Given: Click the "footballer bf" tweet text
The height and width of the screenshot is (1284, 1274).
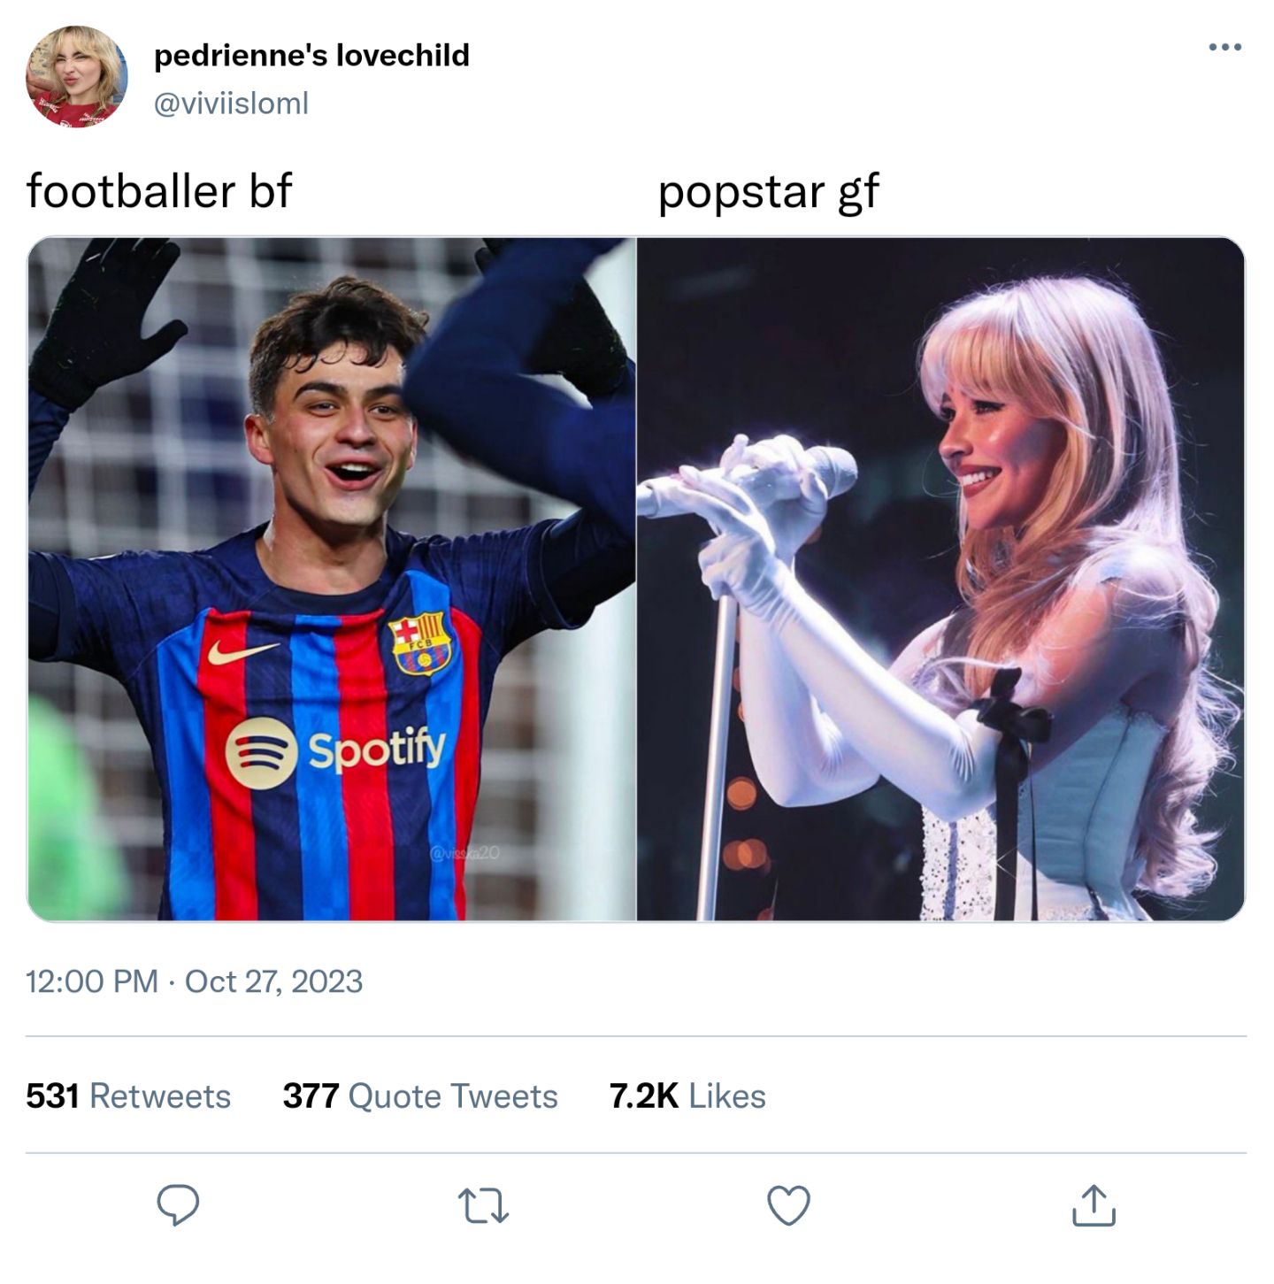Looking at the screenshot, I should [159, 191].
